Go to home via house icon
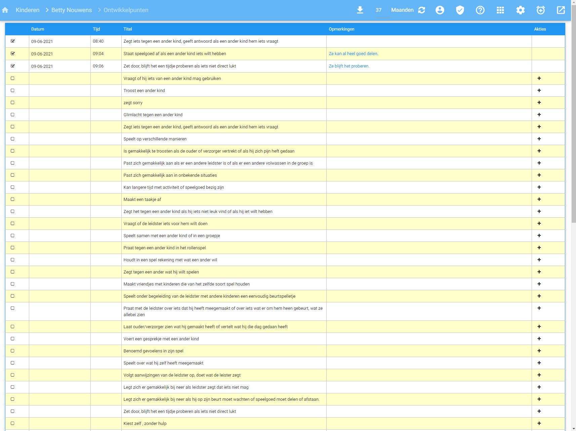The image size is (576, 431). click(5, 10)
